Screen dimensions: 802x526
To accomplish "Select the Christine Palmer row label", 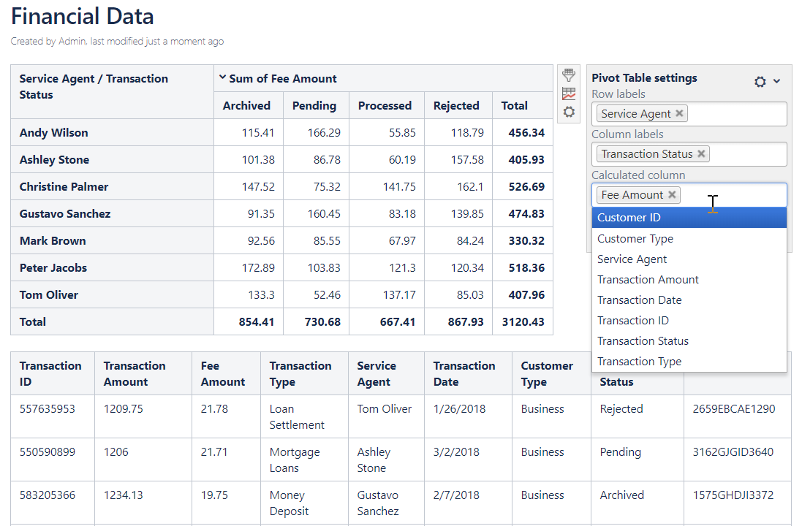I will click(x=64, y=187).
